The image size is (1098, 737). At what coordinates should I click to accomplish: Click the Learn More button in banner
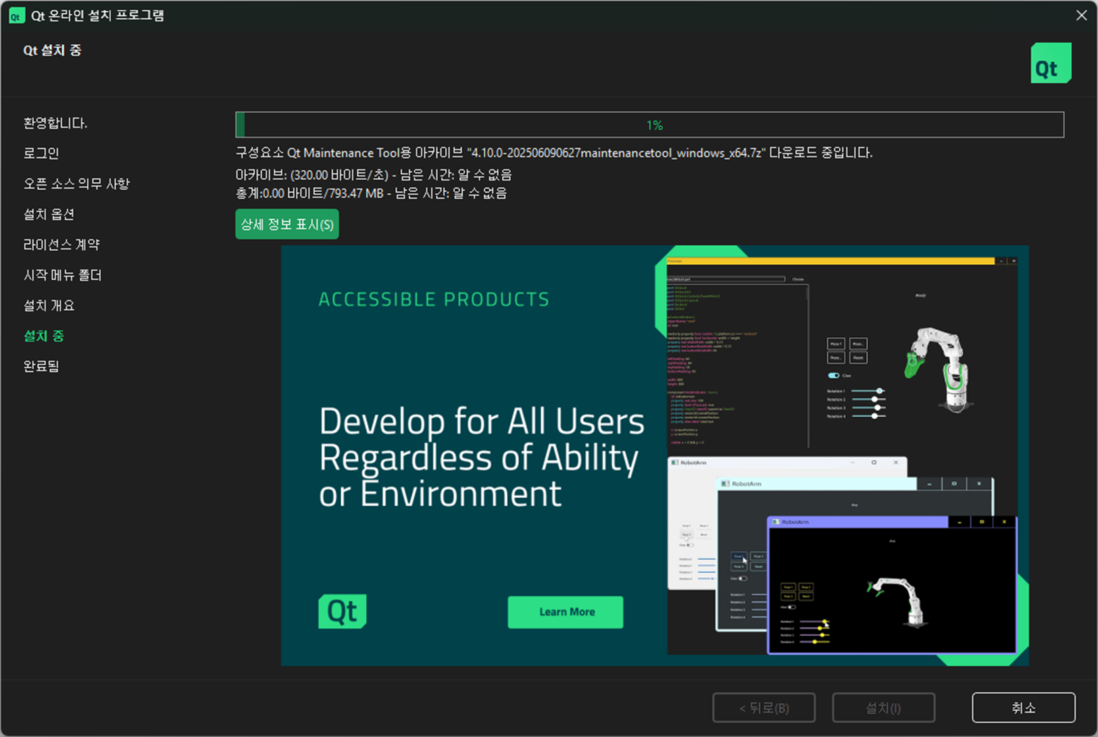click(566, 612)
